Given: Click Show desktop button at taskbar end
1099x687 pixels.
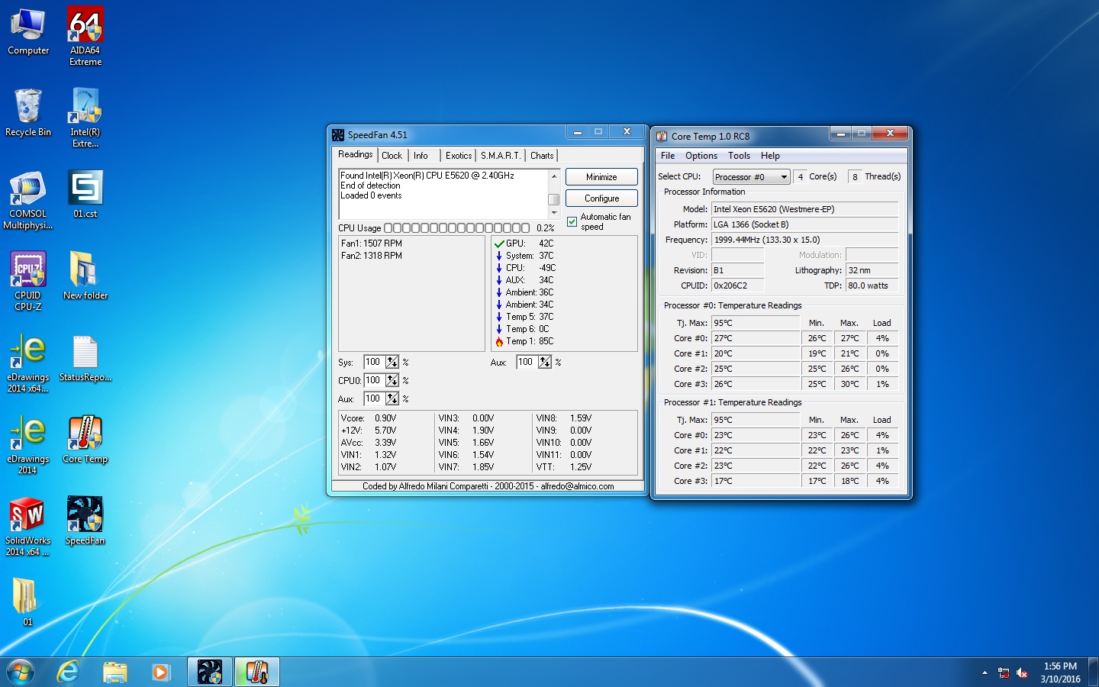Looking at the screenshot, I should click(1093, 672).
